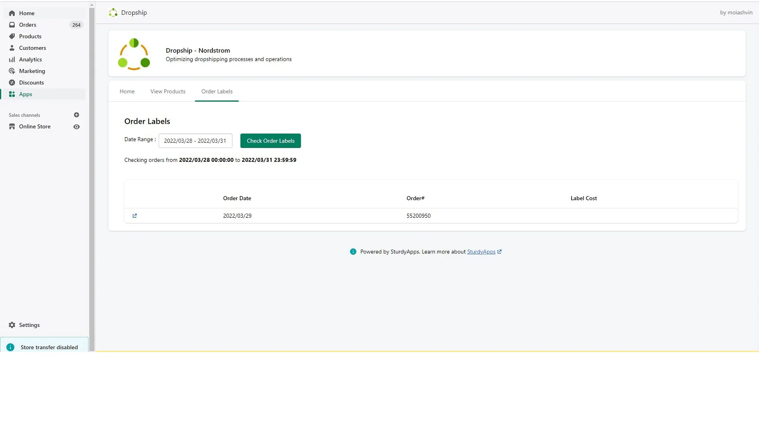Click the Home icon in sidebar
This screenshot has width=759, height=427.
(x=12, y=13)
